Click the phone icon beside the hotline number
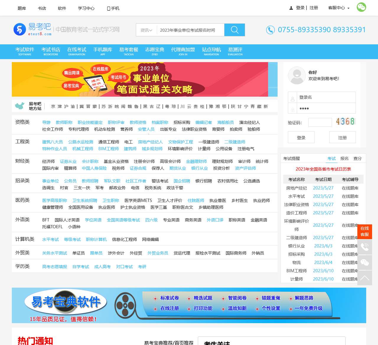The width and height of the screenshot is (378, 345). pos(270,30)
